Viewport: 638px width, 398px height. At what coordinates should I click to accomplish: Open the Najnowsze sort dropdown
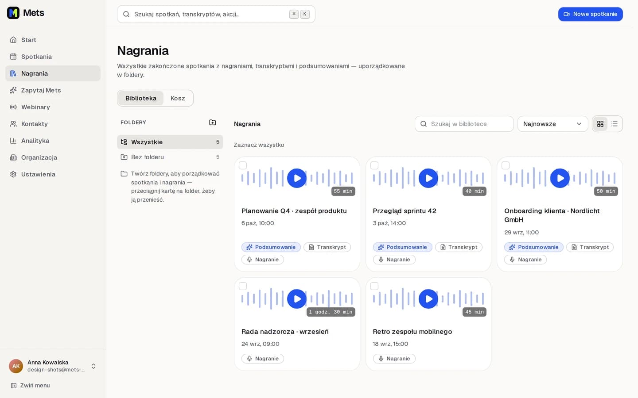click(552, 124)
